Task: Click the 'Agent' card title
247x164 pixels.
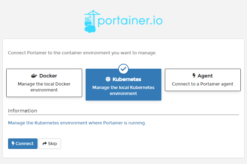Action: click(x=205, y=76)
